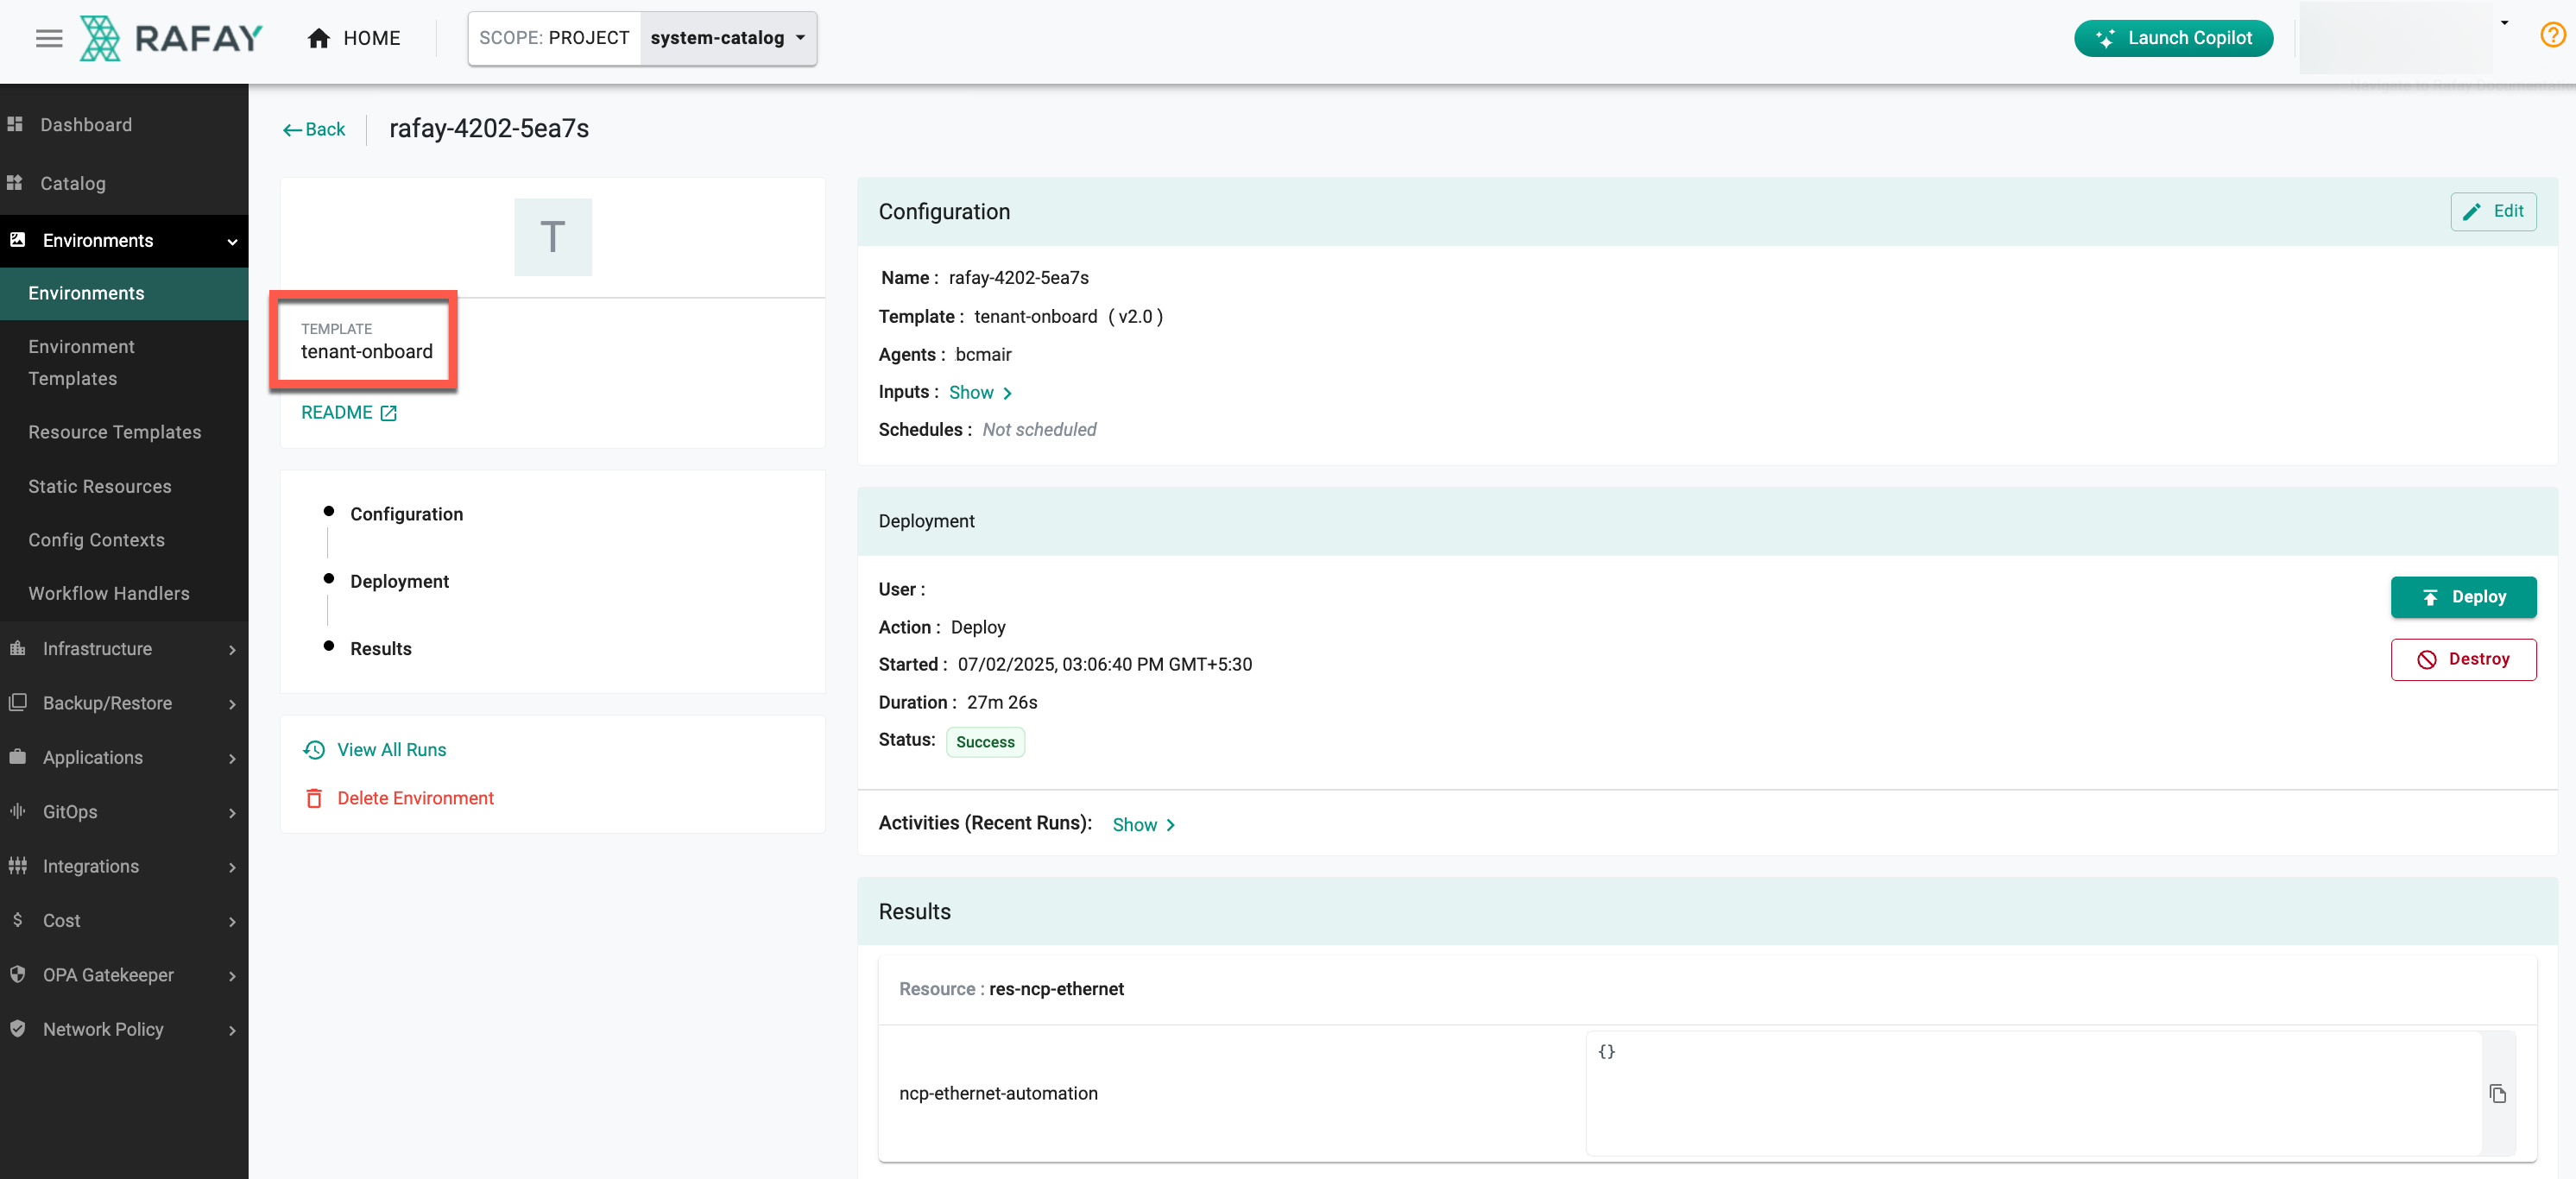Click View All Runs link

(391, 750)
